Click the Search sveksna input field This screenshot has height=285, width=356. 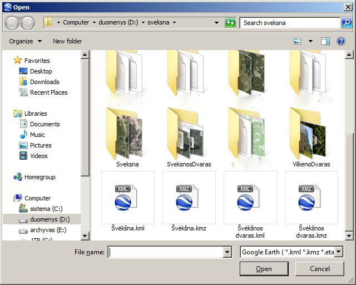coord(289,23)
